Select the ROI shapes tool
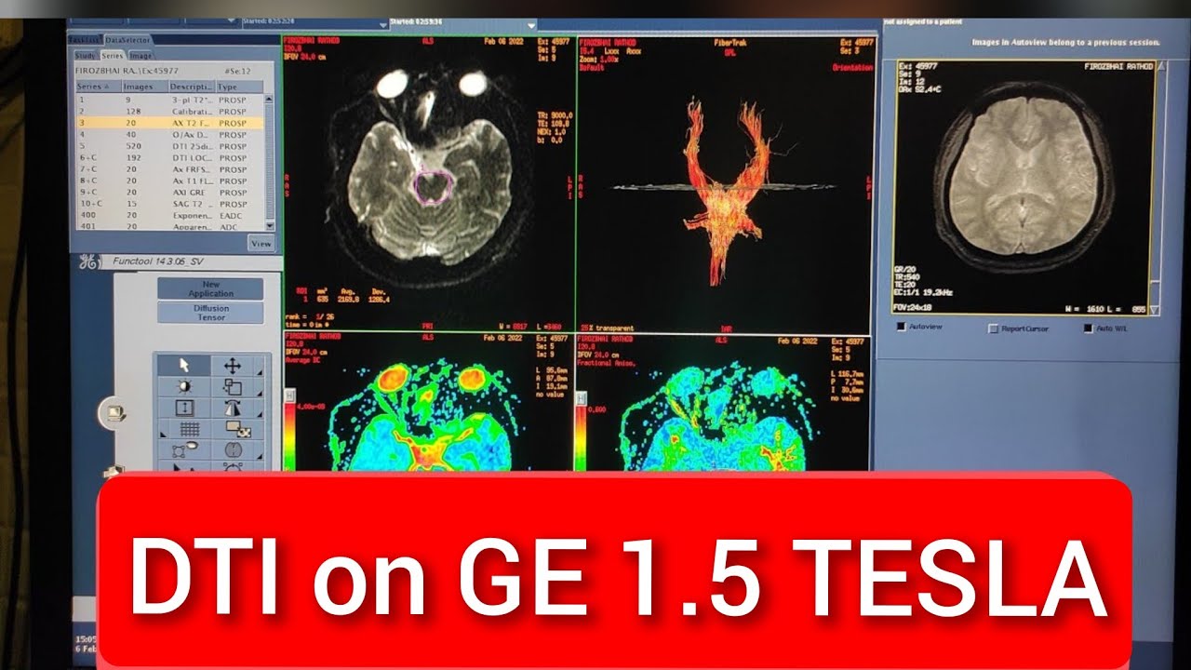This screenshot has height=670, width=1191. 183,449
